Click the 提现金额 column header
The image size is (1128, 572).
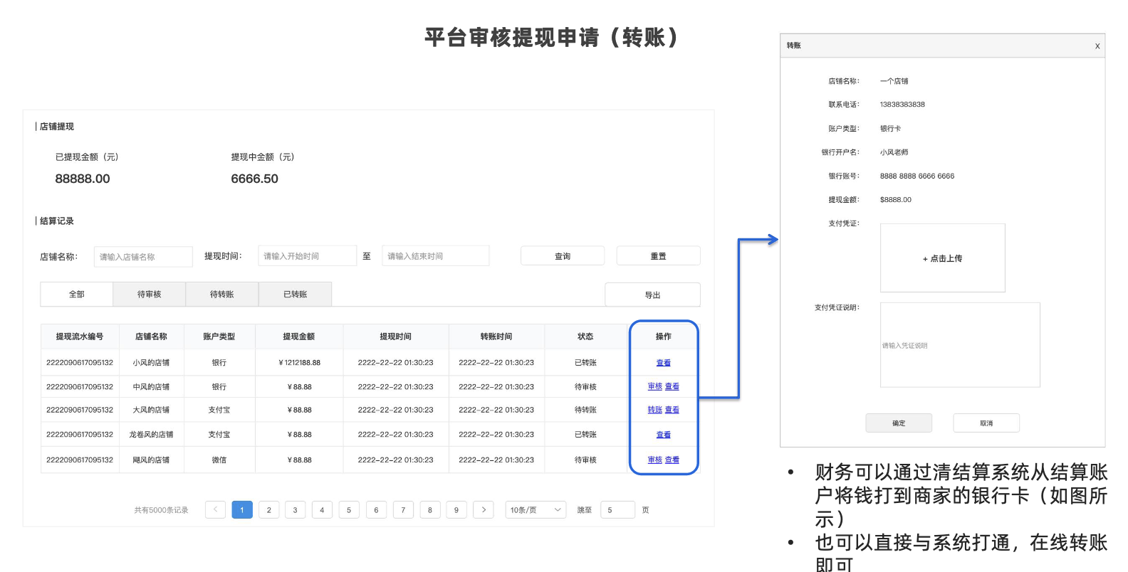tap(298, 337)
